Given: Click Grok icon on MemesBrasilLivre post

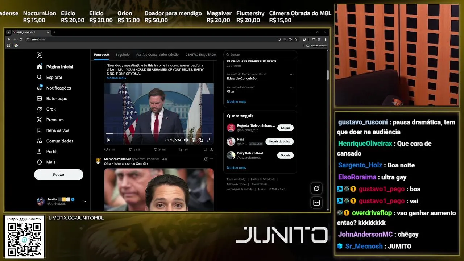Looking at the screenshot, I should click(x=206, y=159).
